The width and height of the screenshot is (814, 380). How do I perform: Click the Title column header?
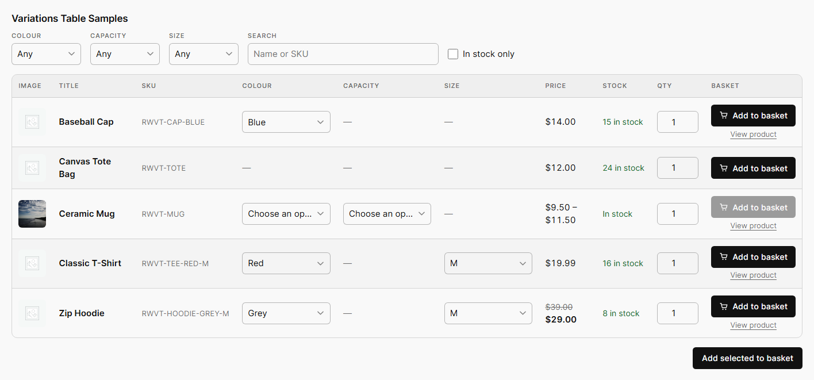tap(69, 86)
